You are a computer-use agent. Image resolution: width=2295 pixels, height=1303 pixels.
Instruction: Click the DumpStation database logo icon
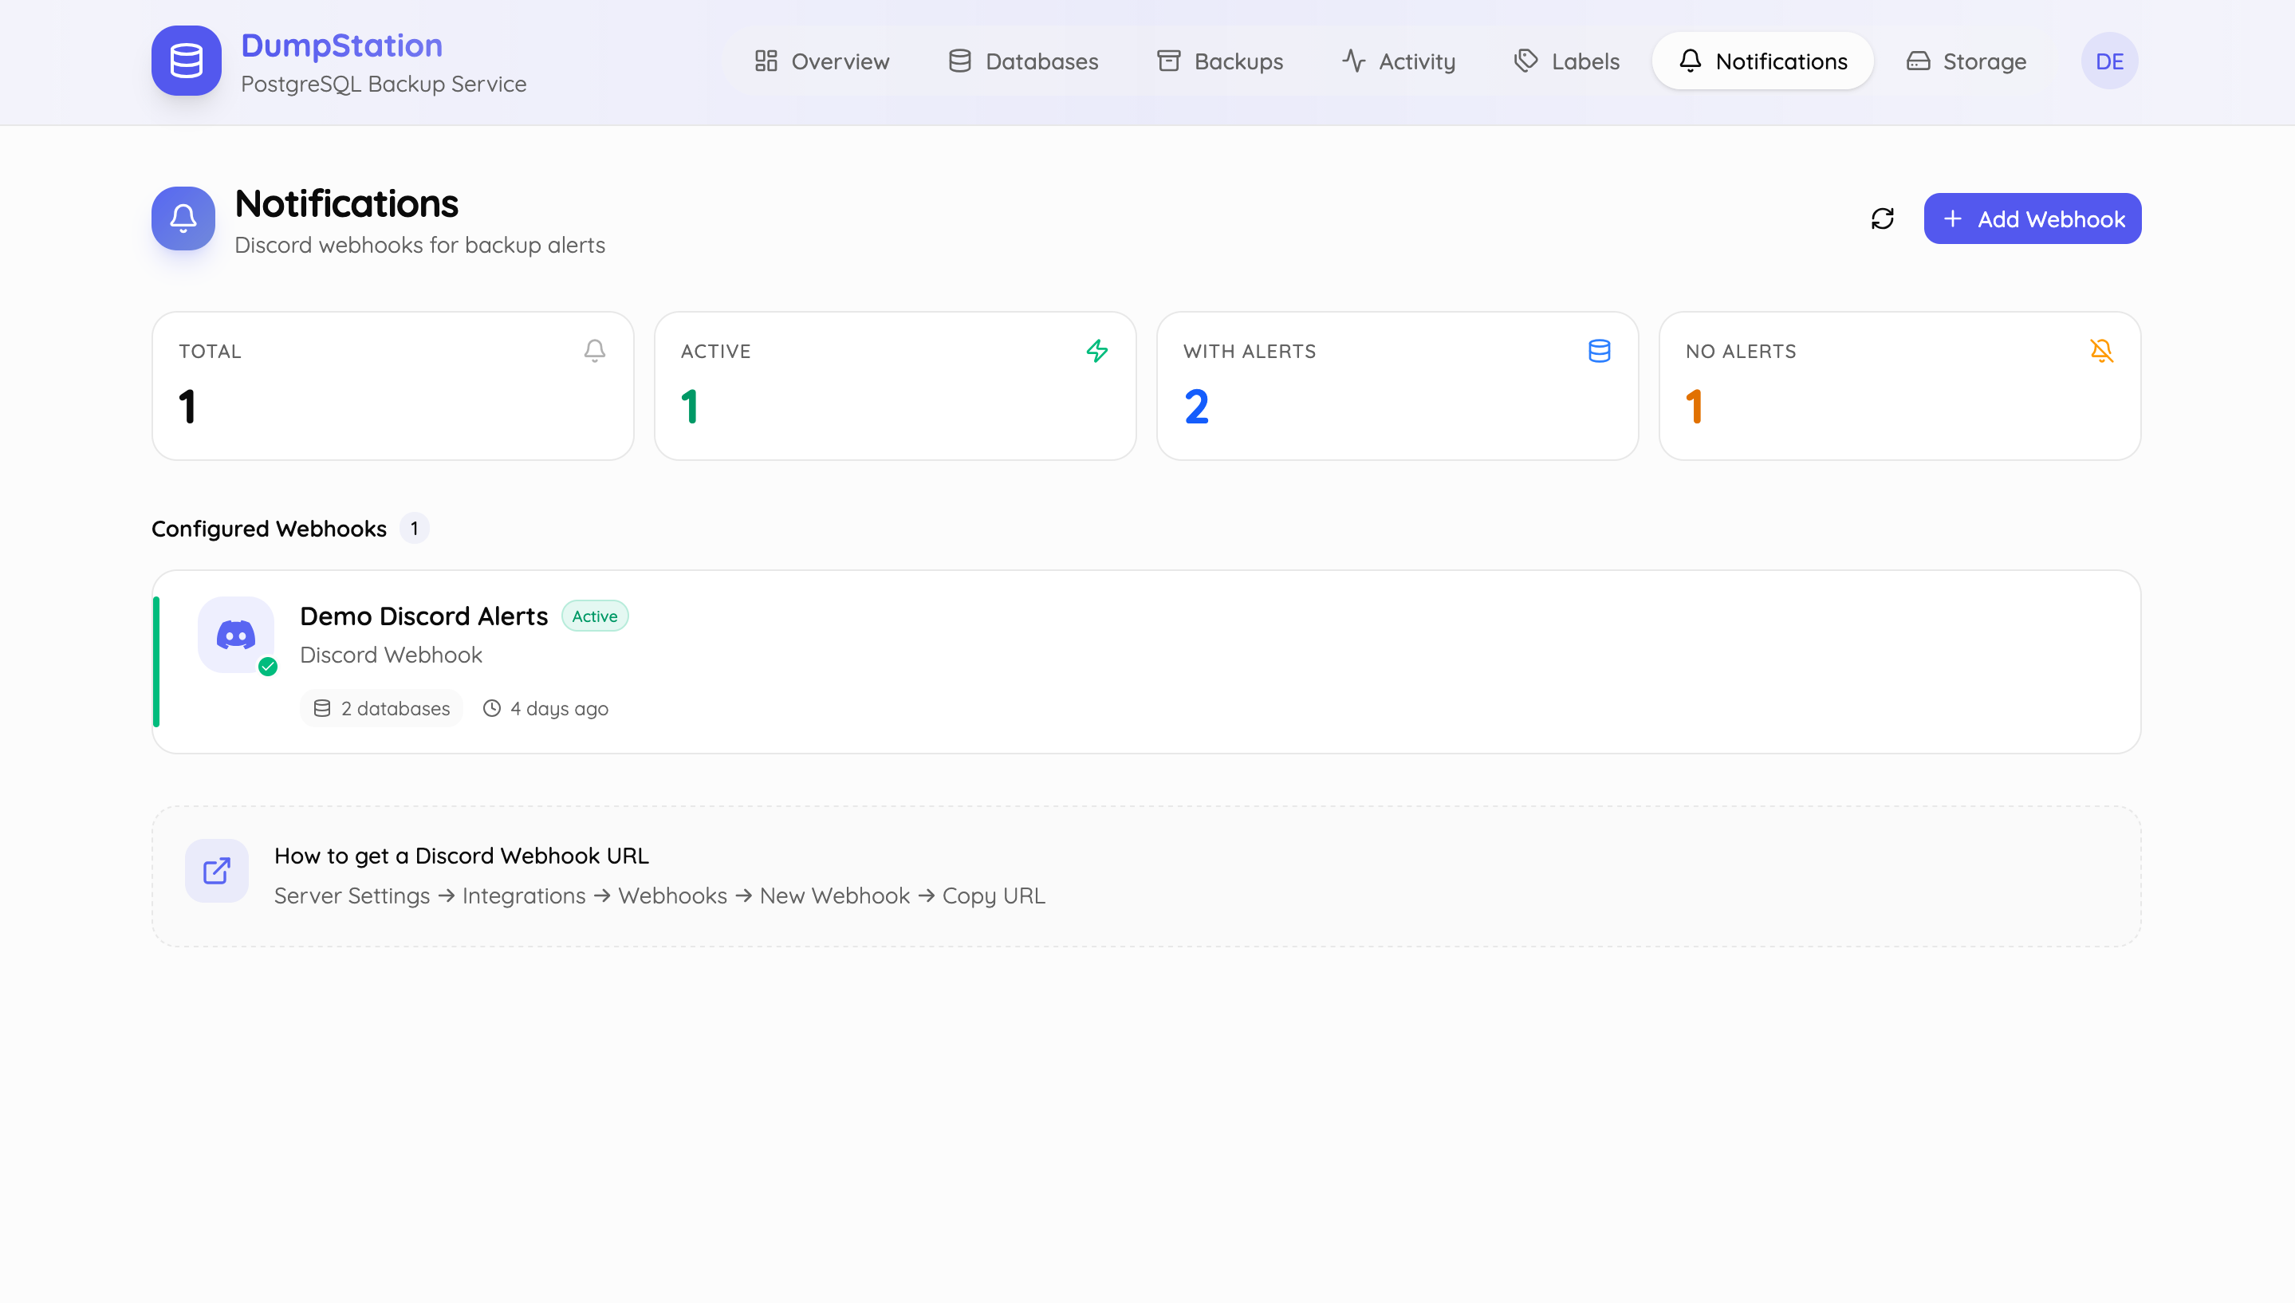(x=186, y=61)
